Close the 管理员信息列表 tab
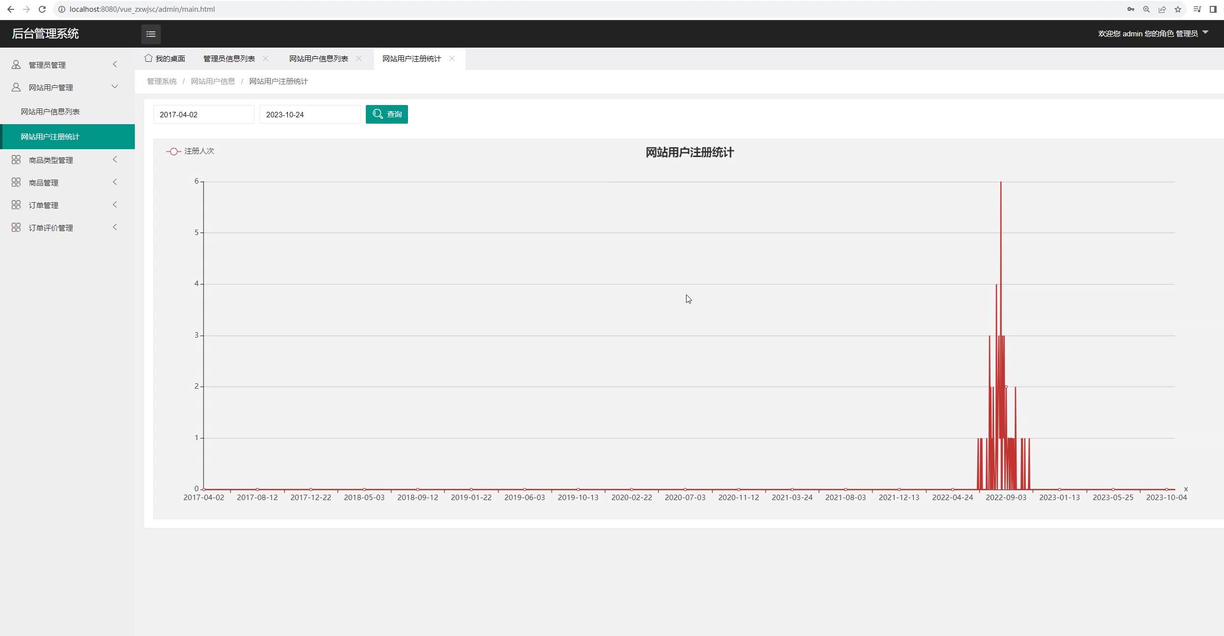Screen dimensions: 1224x636 pyautogui.click(x=265, y=58)
